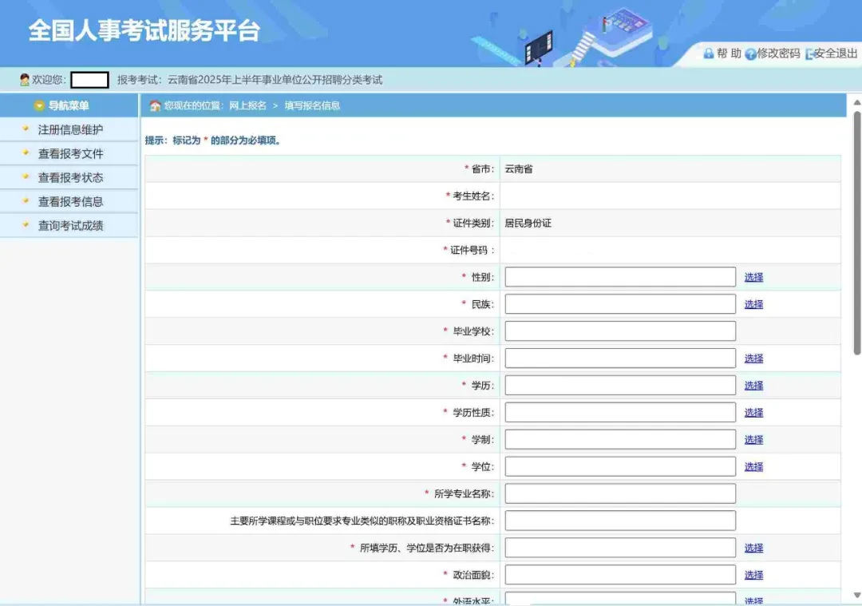Click the person icon next to 欢迎您
The height and width of the screenshot is (606, 862).
coord(25,79)
